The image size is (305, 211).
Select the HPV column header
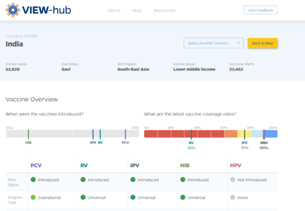click(x=236, y=165)
